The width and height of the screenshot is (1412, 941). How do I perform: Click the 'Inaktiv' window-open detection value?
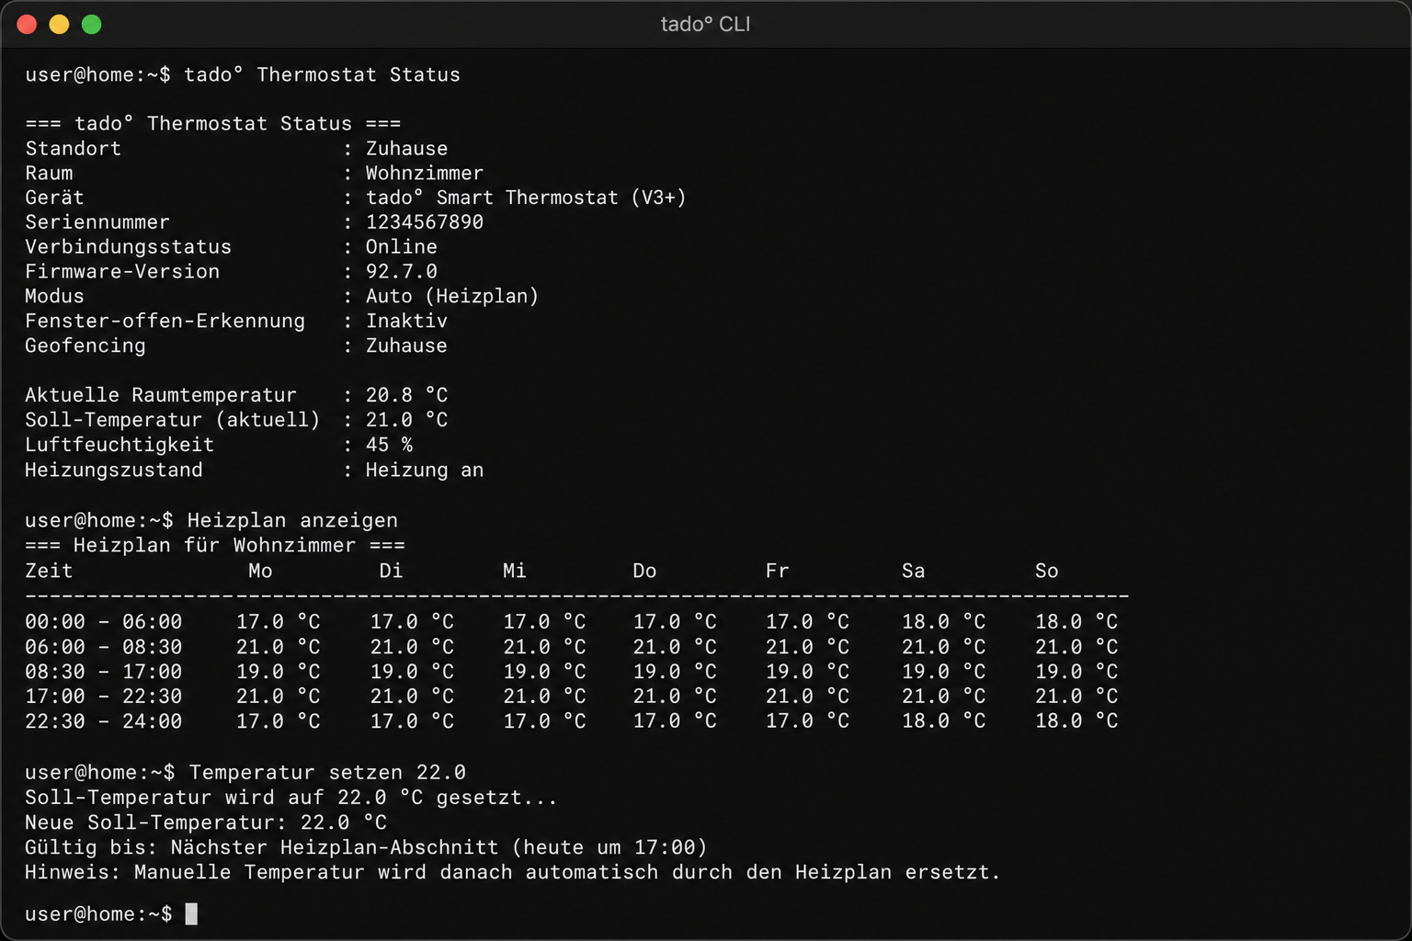point(406,321)
